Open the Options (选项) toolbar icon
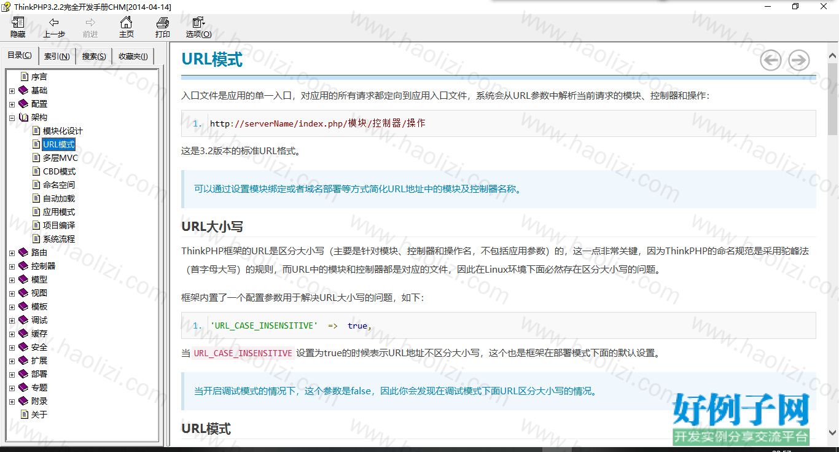The width and height of the screenshot is (839, 452). (198, 23)
